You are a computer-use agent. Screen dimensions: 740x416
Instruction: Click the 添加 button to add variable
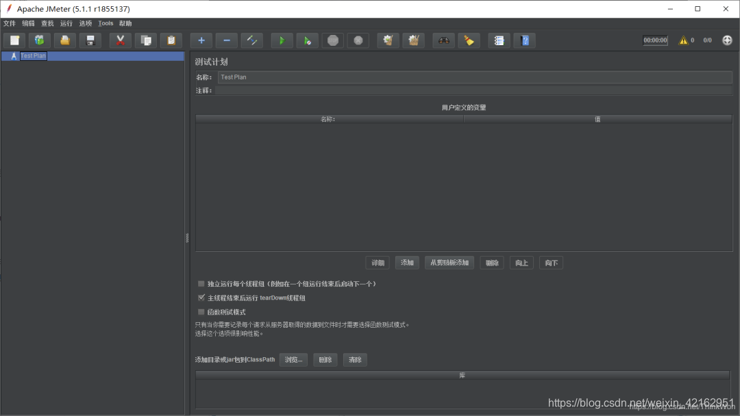tap(407, 262)
